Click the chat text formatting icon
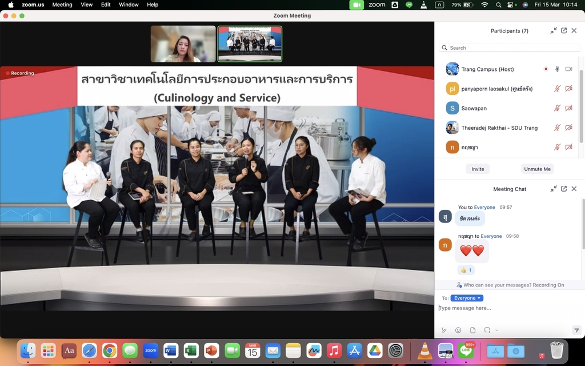The width and height of the screenshot is (585, 366). pos(444,330)
